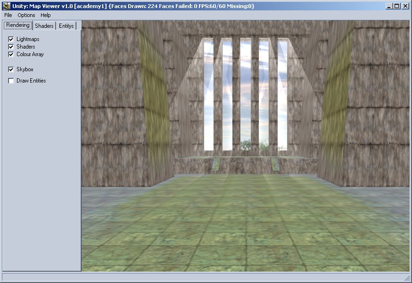Viewport: 412px width, 283px height.
Task: Toggle the Colour Array checkbox
Action: [11, 54]
